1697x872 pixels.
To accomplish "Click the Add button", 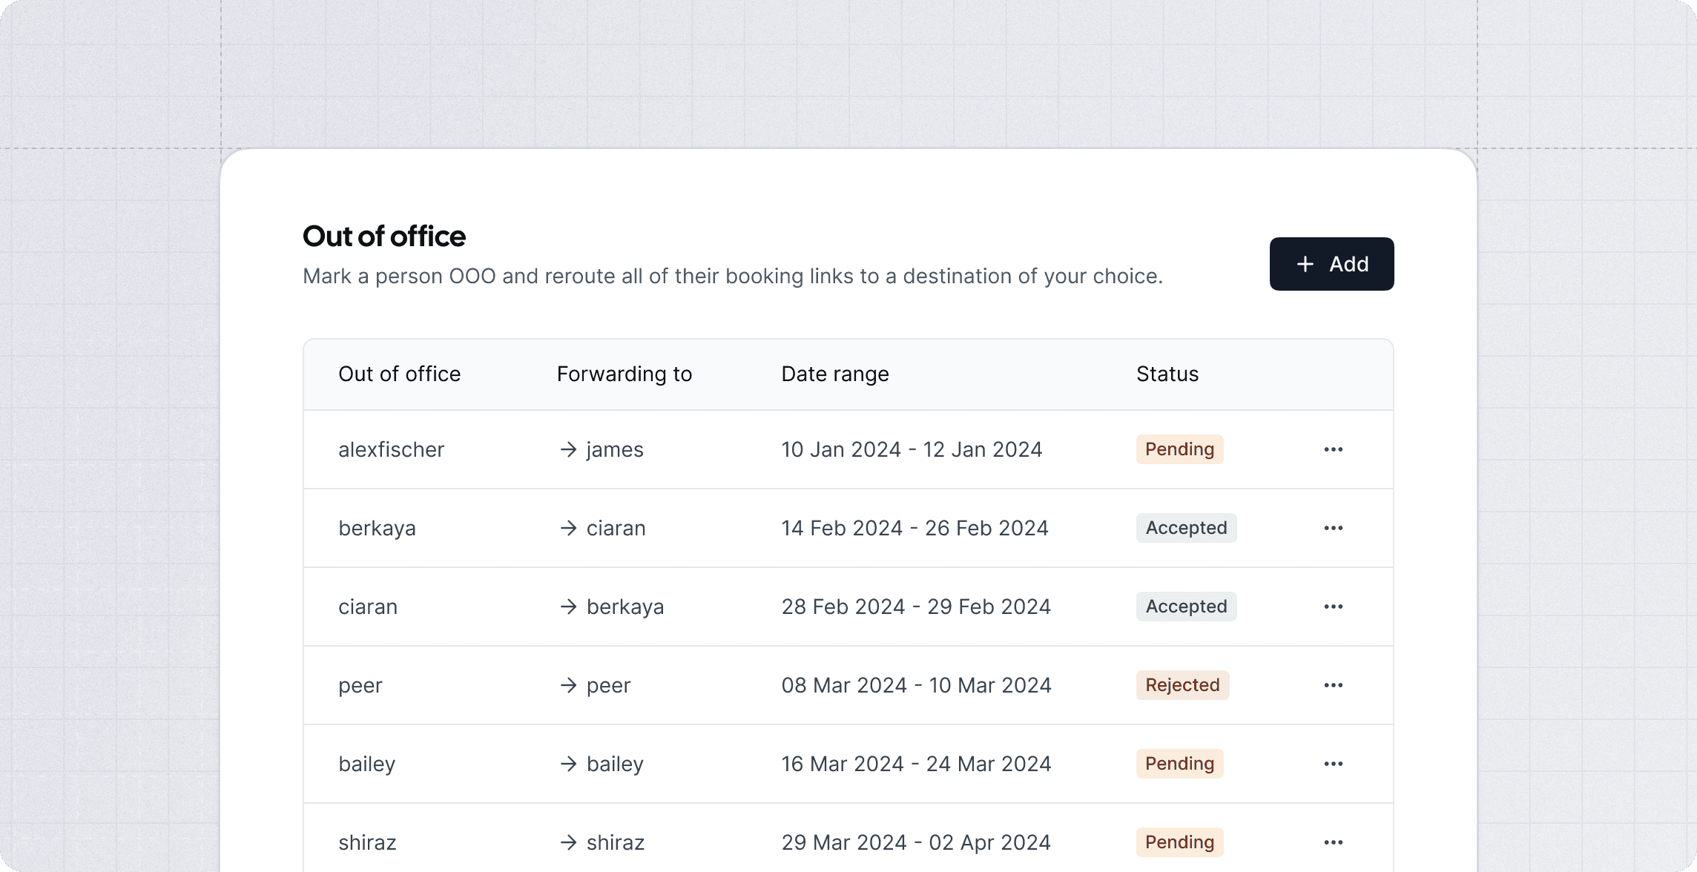I will point(1331,264).
